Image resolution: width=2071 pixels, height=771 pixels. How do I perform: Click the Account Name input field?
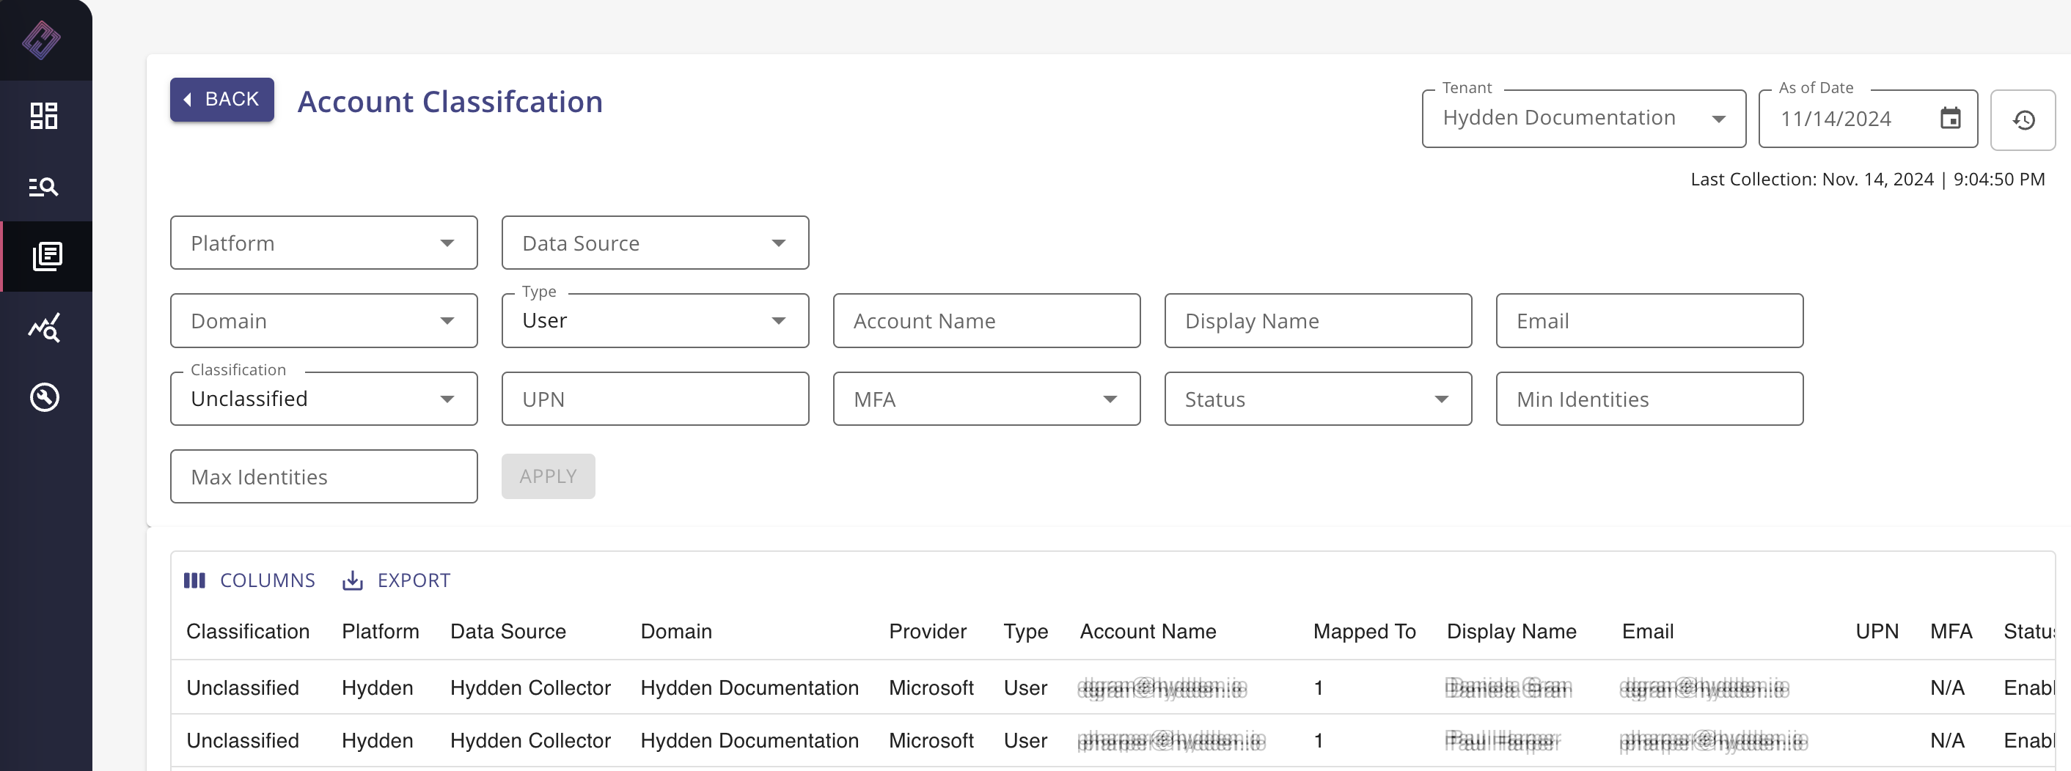tap(986, 320)
